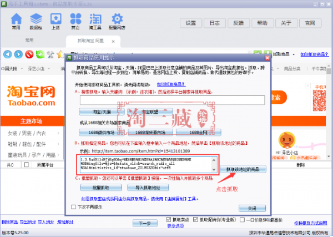333x237 pixels.
Task: Open 如何抓取商品? link in main toolbar
Action: [315, 54]
